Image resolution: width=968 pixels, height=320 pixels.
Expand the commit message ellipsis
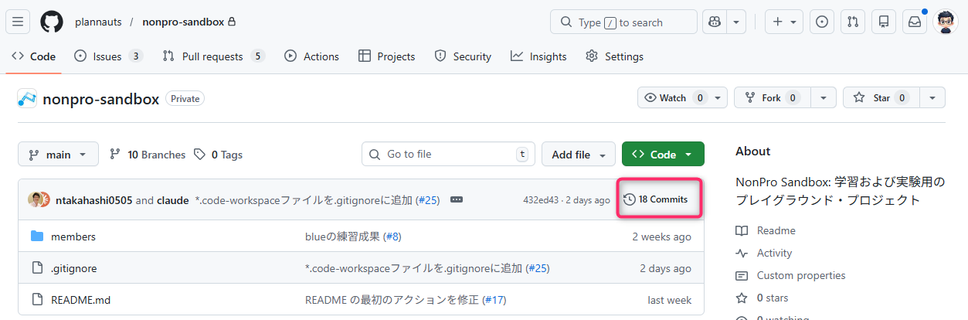tap(457, 199)
